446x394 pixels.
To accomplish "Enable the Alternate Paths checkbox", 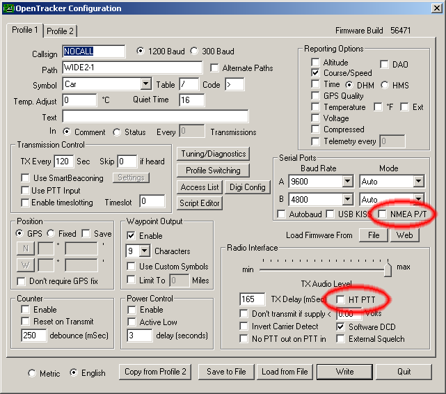I will tap(214, 68).
